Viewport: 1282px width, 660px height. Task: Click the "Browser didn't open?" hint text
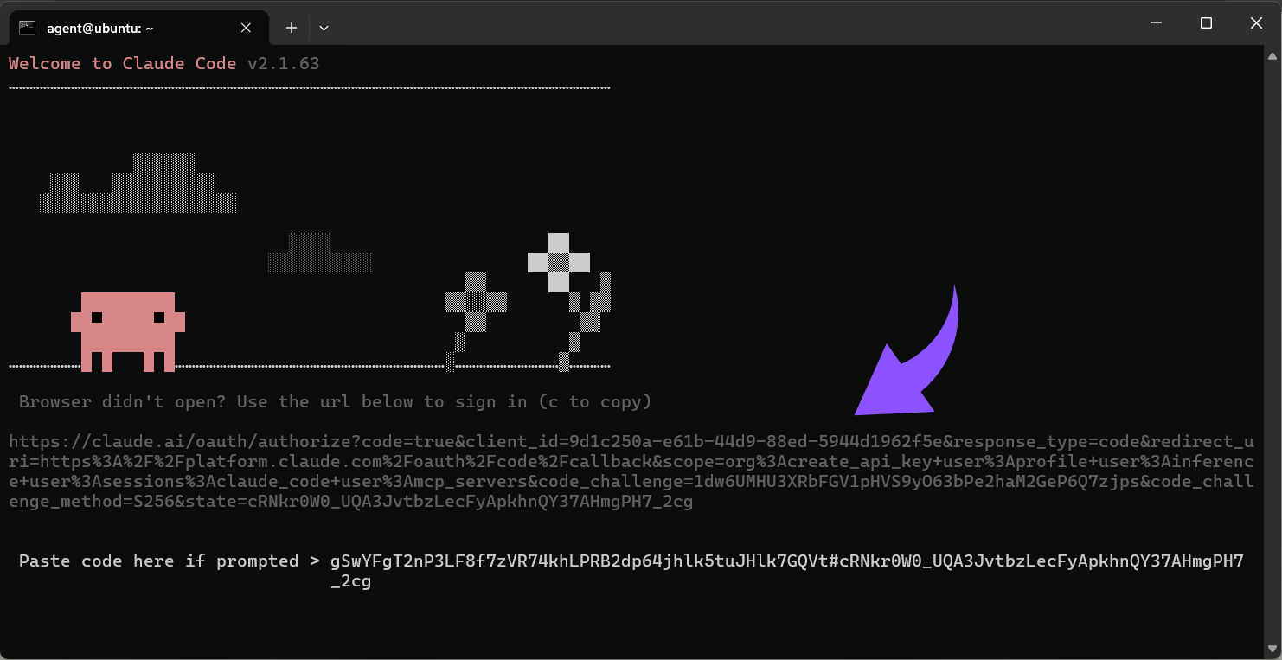[x=334, y=402]
